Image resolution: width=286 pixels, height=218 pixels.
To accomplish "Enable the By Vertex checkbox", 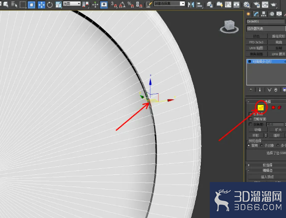I will [250, 114].
